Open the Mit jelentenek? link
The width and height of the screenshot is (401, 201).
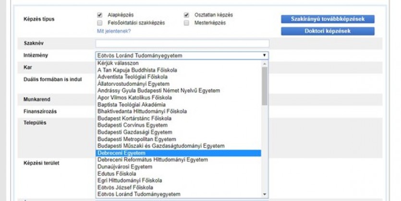pyautogui.click(x=114, y=31)
